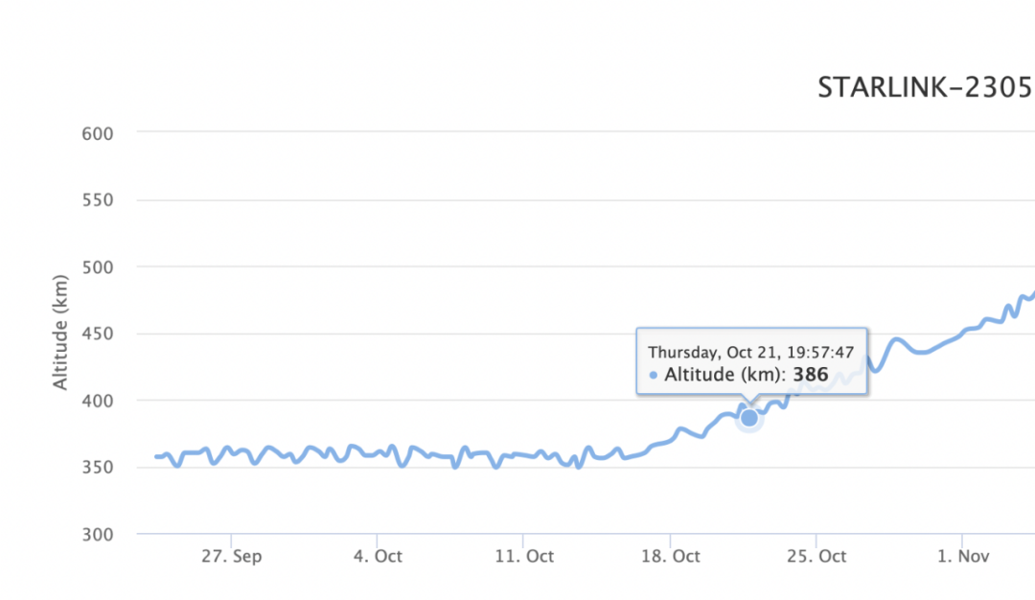Click the 1. Nov date label
Screen dimensions: 1035x600
[963, 556]
